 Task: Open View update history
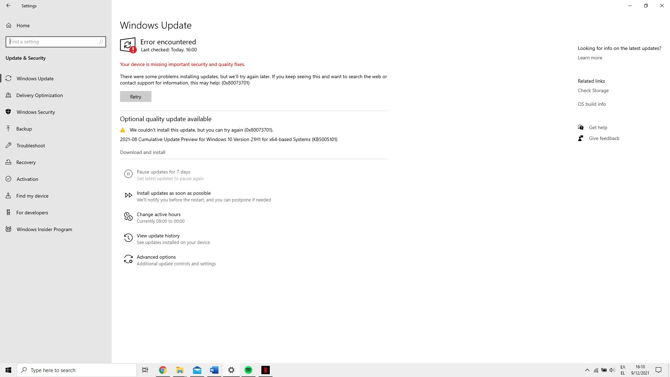[158, 236]
